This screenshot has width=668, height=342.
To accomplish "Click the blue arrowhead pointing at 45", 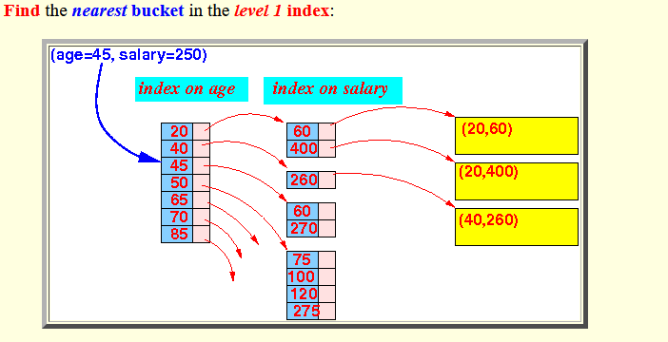I will pos(149,158).
